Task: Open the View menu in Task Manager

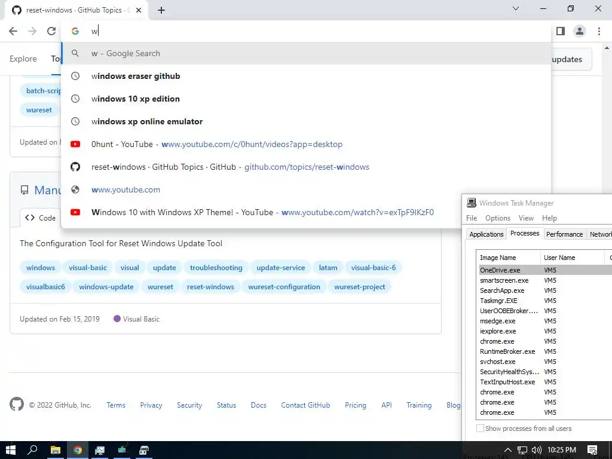Action: point(526,218)
